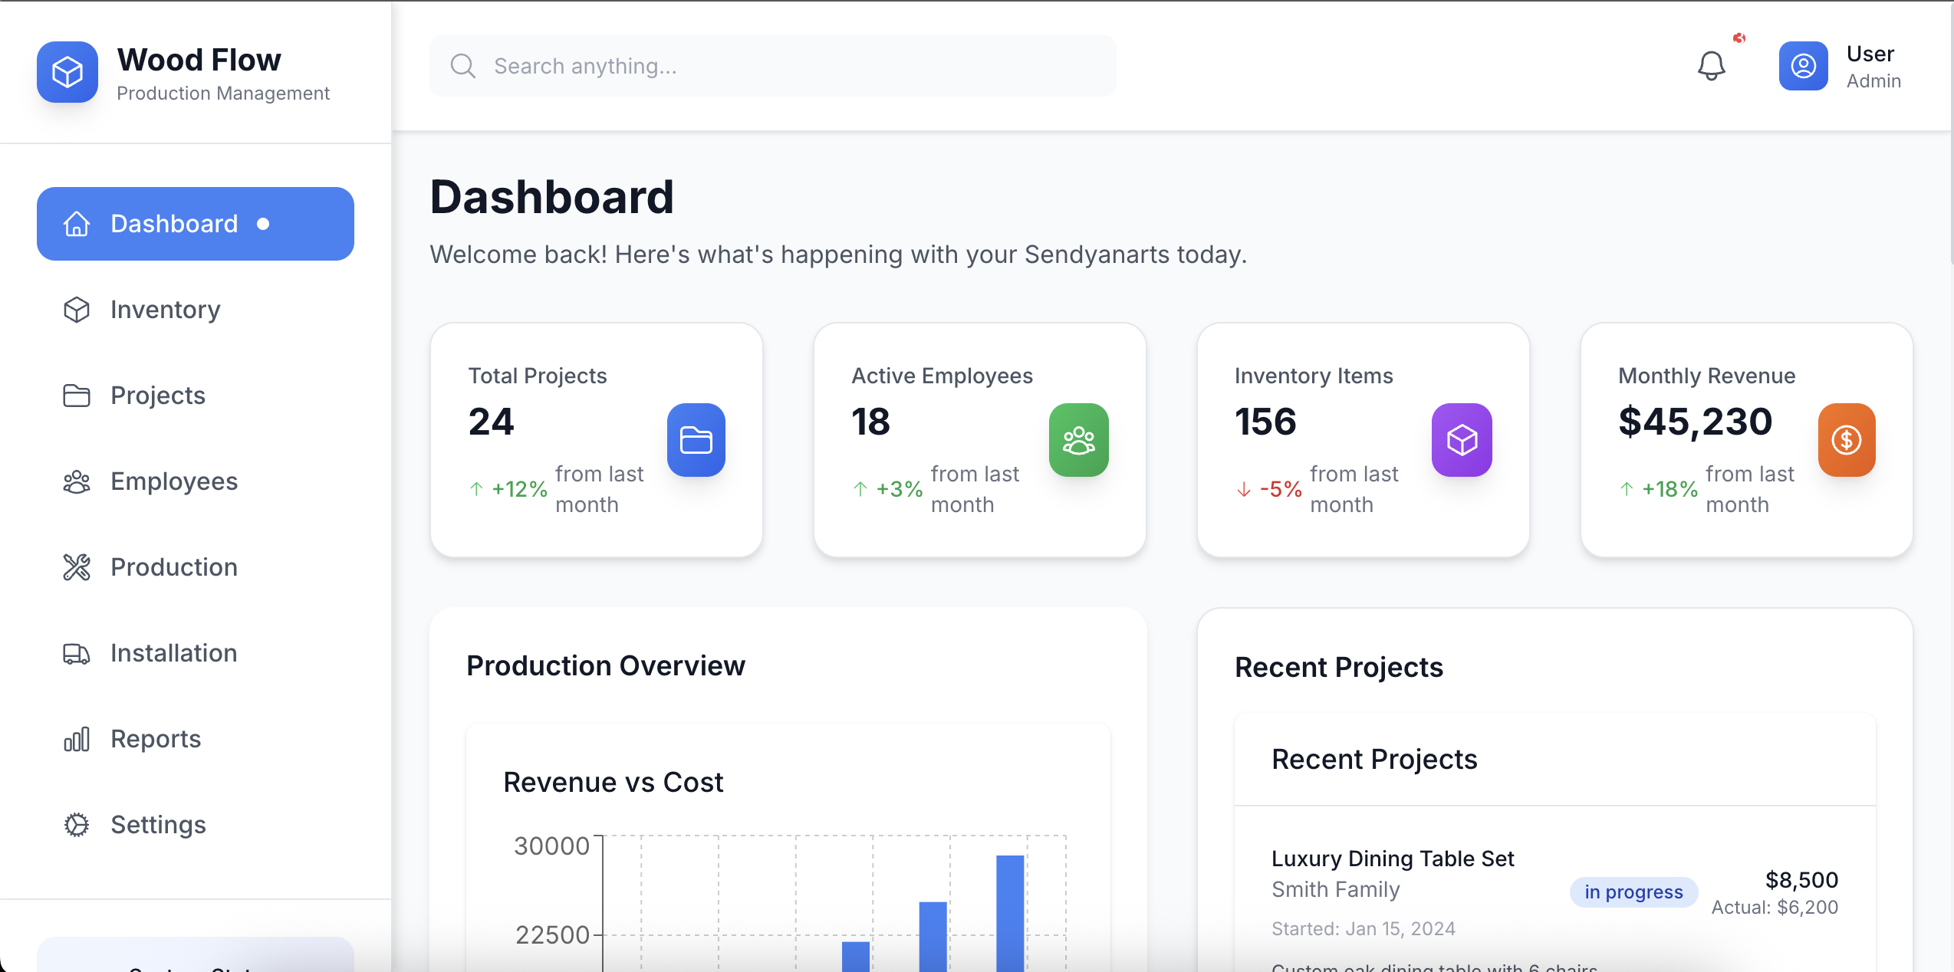1954x972 pixels.
Task: Click the magnifying glass search icon
Action: click(462, 66)
